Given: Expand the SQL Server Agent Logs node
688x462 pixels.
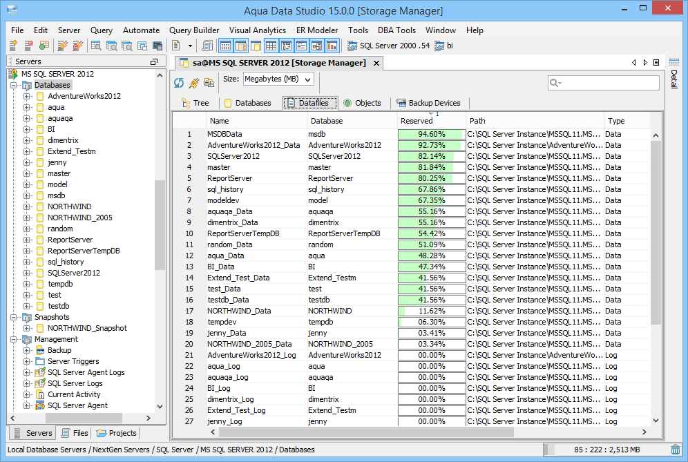Looking at the screenshot, I should [27, 372].
